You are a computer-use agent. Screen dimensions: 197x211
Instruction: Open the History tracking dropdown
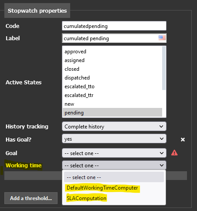[x=114, y=126]
